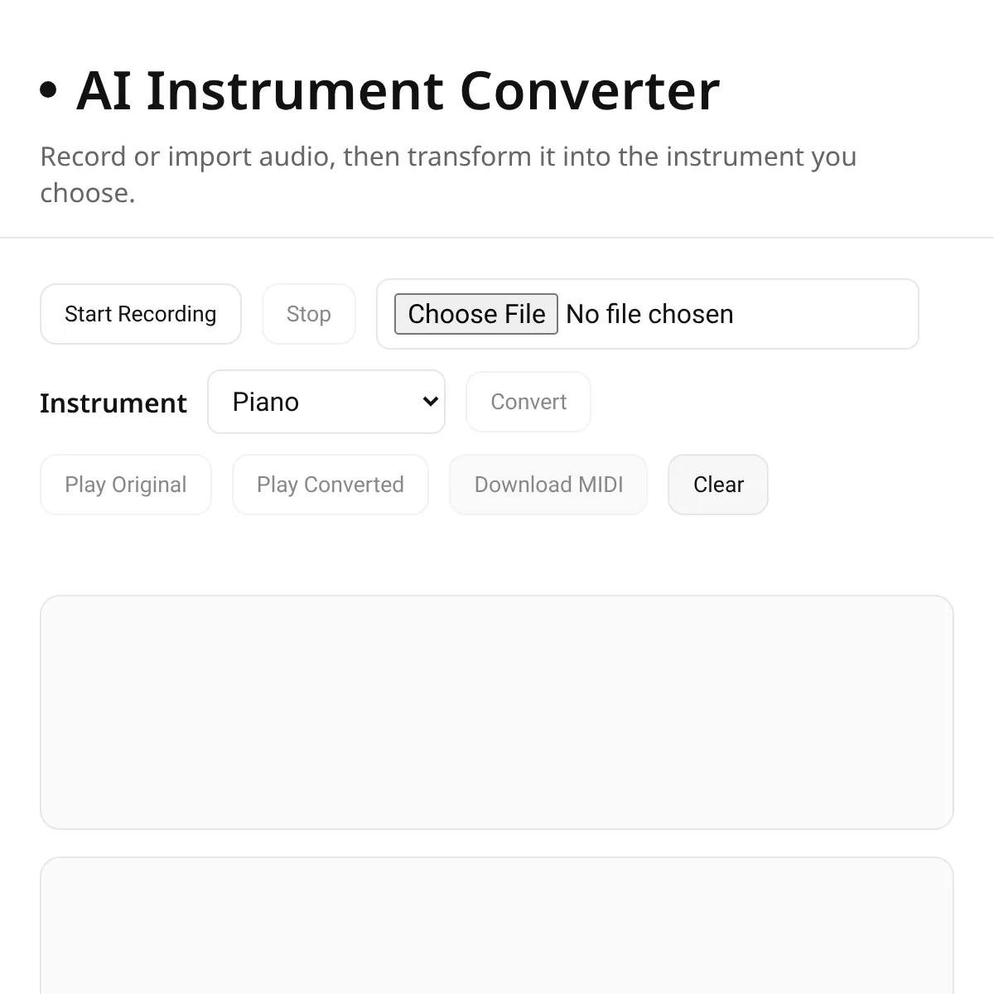Clear the current audio session
Screen dimensions: 994x994
(718, 485)
